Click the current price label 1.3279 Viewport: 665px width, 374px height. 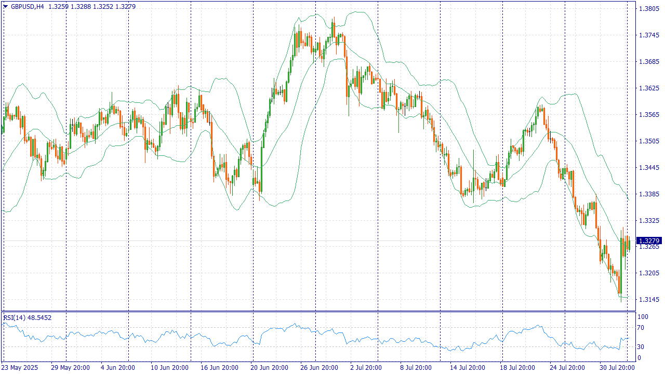(649, 241)
